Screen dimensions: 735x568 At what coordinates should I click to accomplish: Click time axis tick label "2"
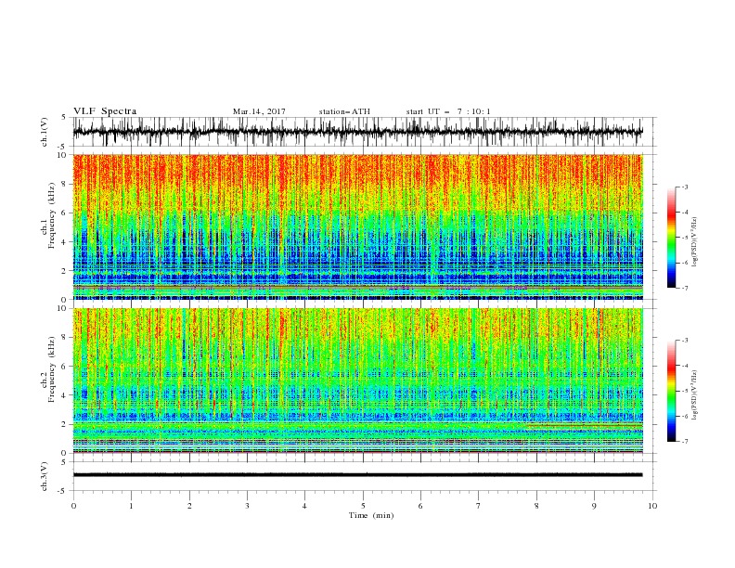pos(189,506)
